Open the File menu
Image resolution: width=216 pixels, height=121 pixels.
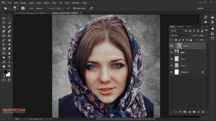[x=10, y=3]
